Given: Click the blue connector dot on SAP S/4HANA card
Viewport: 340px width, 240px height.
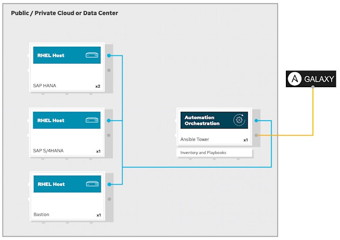Looking at the screenshot, I should tap(109, 120).
